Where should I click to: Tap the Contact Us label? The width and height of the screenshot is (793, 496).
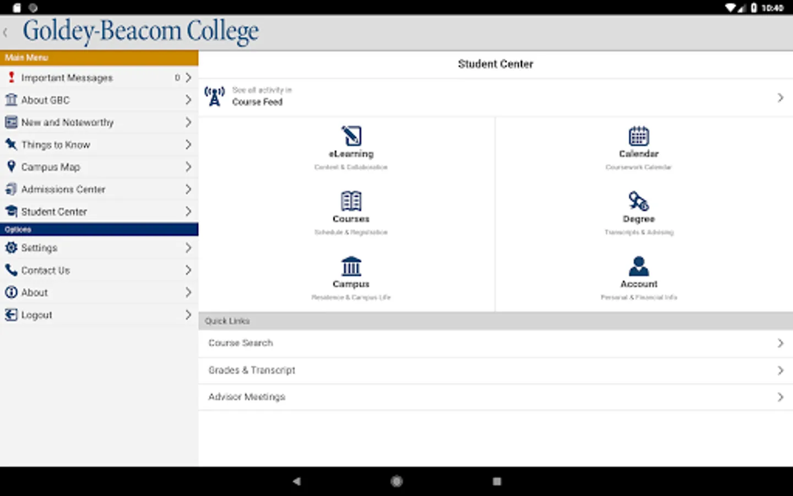[46, 270]
